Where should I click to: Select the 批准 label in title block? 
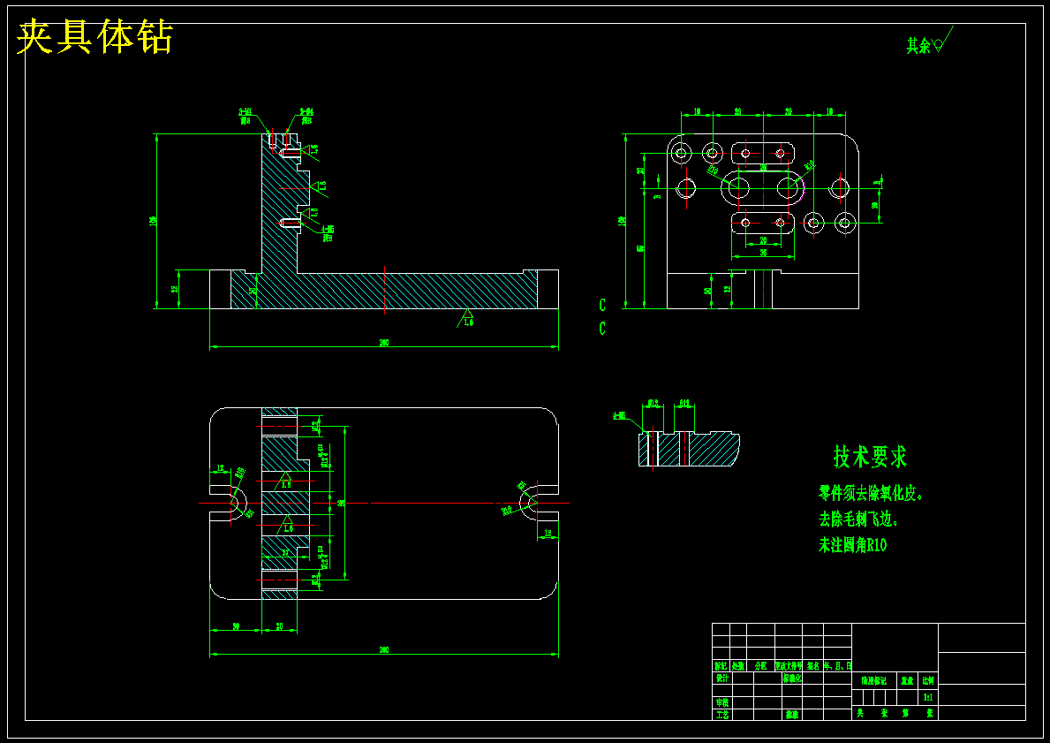792,715
